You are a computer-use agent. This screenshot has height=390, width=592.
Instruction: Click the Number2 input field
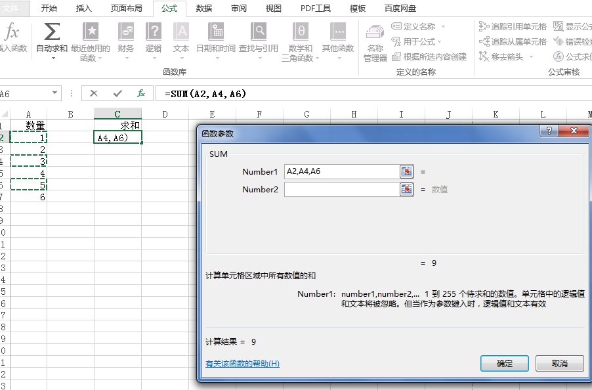click(342, 189)
